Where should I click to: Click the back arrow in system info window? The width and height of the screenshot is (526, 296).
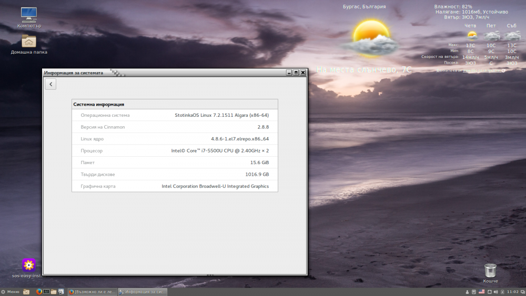[50, 84]
